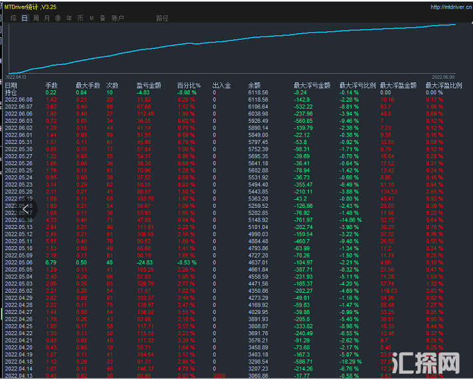
Task: Click the chart end date 2022.06.08
Action: click(x=443, y=77)
